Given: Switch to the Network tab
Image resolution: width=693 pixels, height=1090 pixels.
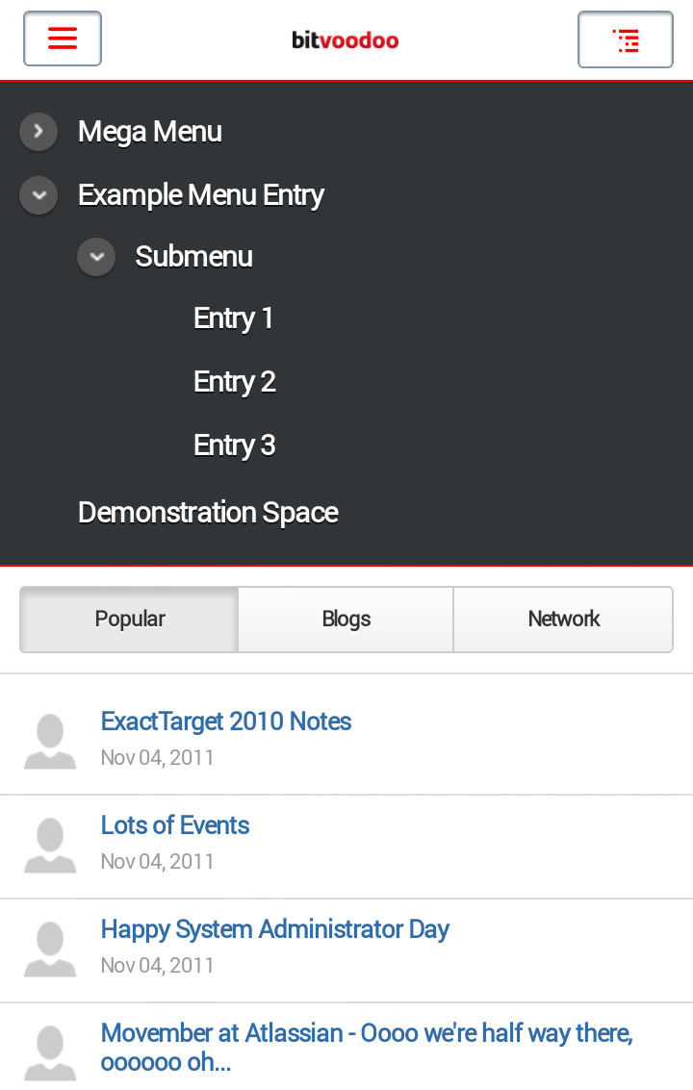Looking at the screenshot, I should pyautogui.click(x=563, y=620).
